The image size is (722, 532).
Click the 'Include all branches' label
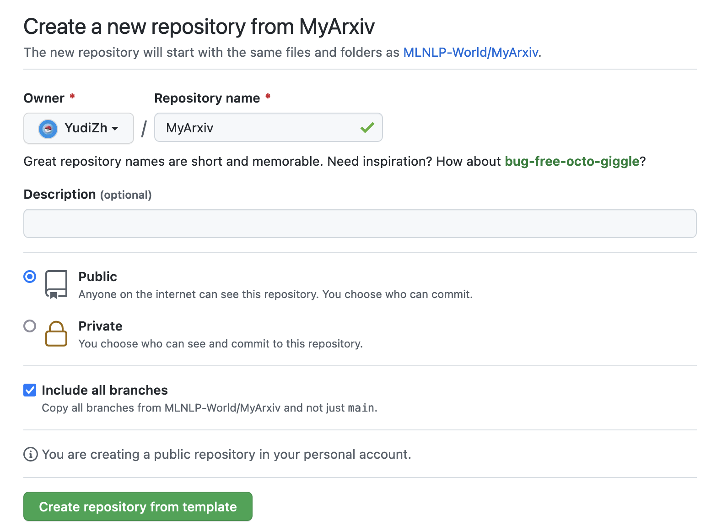(105, 390)
